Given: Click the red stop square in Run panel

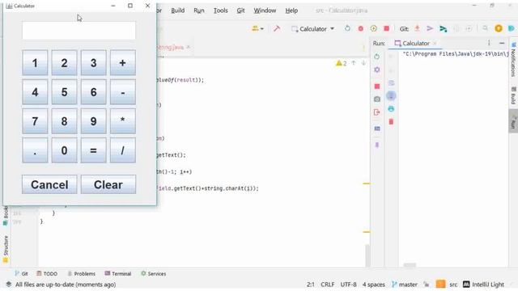Looking at the screenshot, I should point(377,86).
